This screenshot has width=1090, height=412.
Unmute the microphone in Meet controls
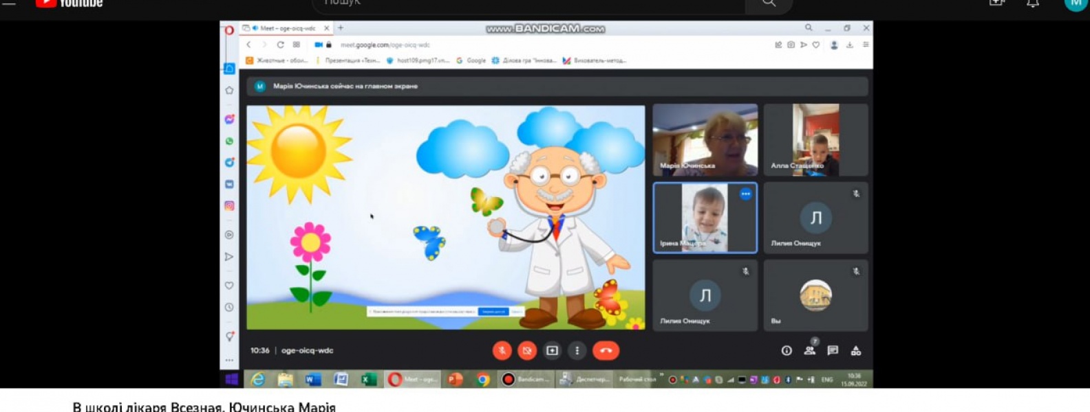(502, 351)
